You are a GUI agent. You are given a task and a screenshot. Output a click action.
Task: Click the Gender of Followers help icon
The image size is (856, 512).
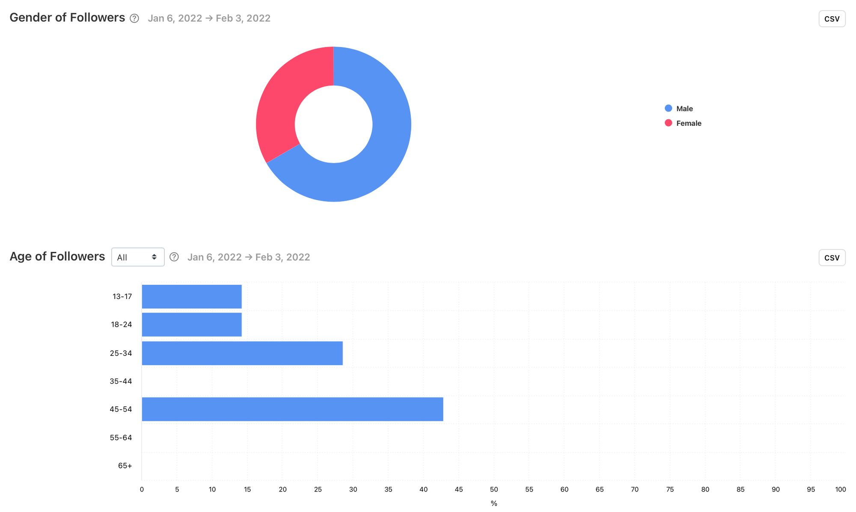(135, 18)
